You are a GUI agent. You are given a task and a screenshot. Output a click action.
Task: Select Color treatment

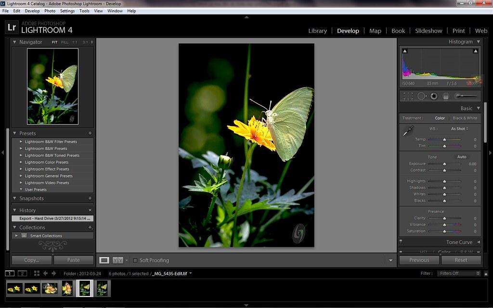(x=440, y=118)
